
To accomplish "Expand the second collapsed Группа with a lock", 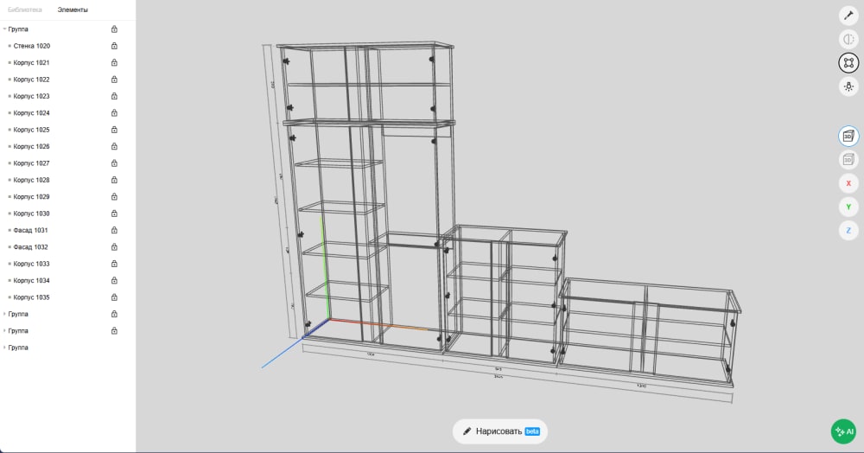I will pos(5,330).
